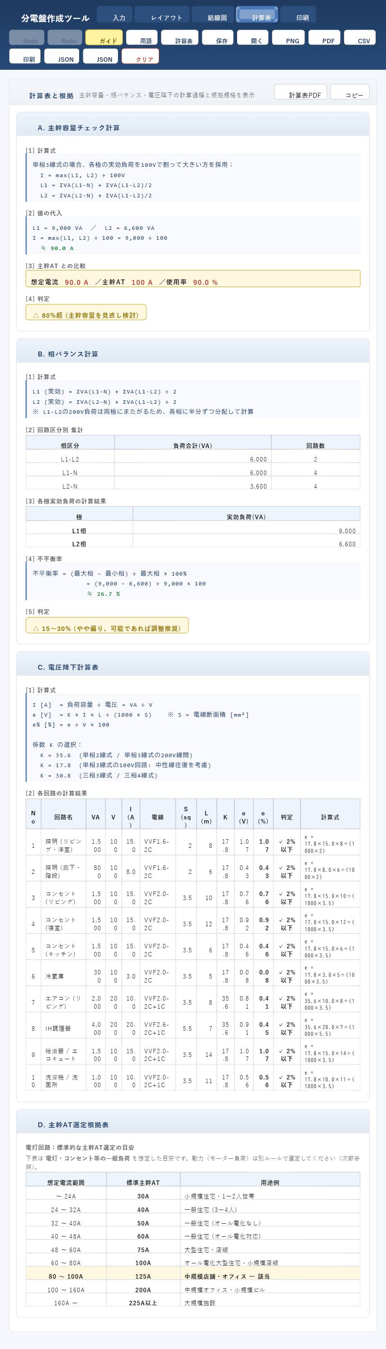
Task: Click the L1-N row in phase table
Action: pyautogui.click(x=193, y=470)
